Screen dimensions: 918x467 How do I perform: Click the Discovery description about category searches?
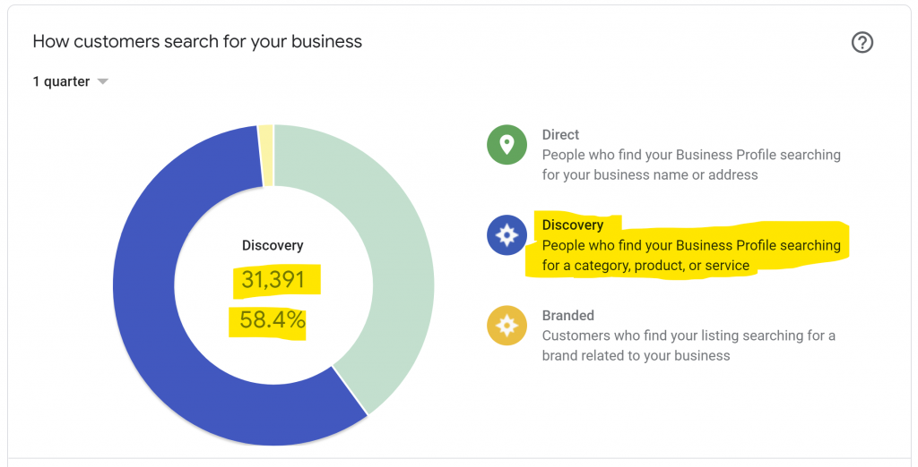coord(690,255)
